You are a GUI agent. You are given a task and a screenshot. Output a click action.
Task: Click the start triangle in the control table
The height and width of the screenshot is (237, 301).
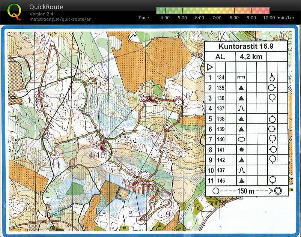point(210,67)
